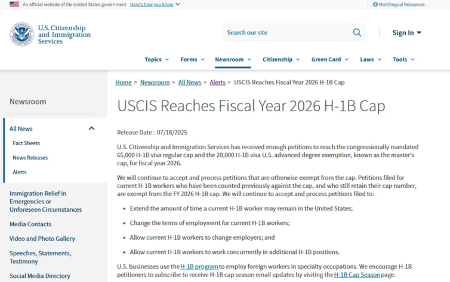Click the chevron next to Green Card
This screenshot has height=282, width=450.
(347, 59)
